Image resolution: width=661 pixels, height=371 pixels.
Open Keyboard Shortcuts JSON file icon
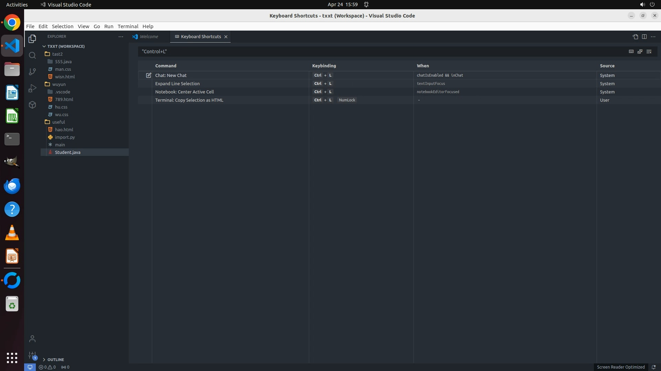635,37
